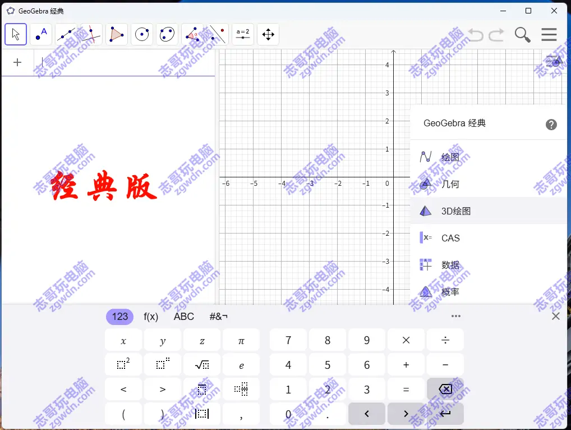Click the plus button in algebra input
571x430 pixels.
(17, 62)
